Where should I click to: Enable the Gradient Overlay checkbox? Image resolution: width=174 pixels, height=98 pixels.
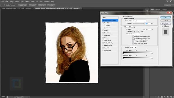[103, 43]
